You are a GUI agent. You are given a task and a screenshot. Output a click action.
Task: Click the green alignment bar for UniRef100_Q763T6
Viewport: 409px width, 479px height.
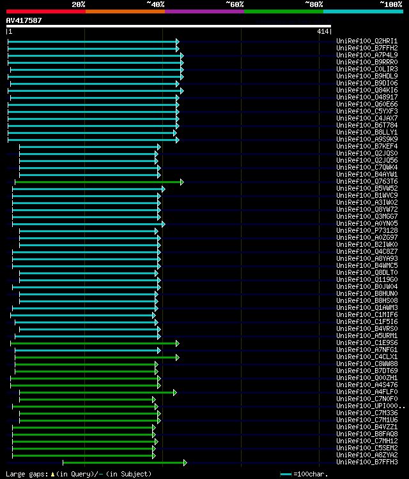point(98,182)
